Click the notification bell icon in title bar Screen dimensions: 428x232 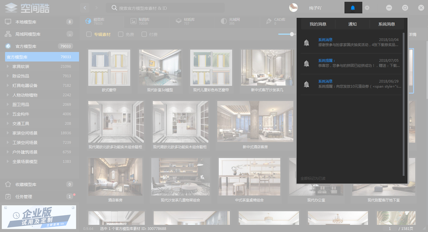[x=353, y=8]
